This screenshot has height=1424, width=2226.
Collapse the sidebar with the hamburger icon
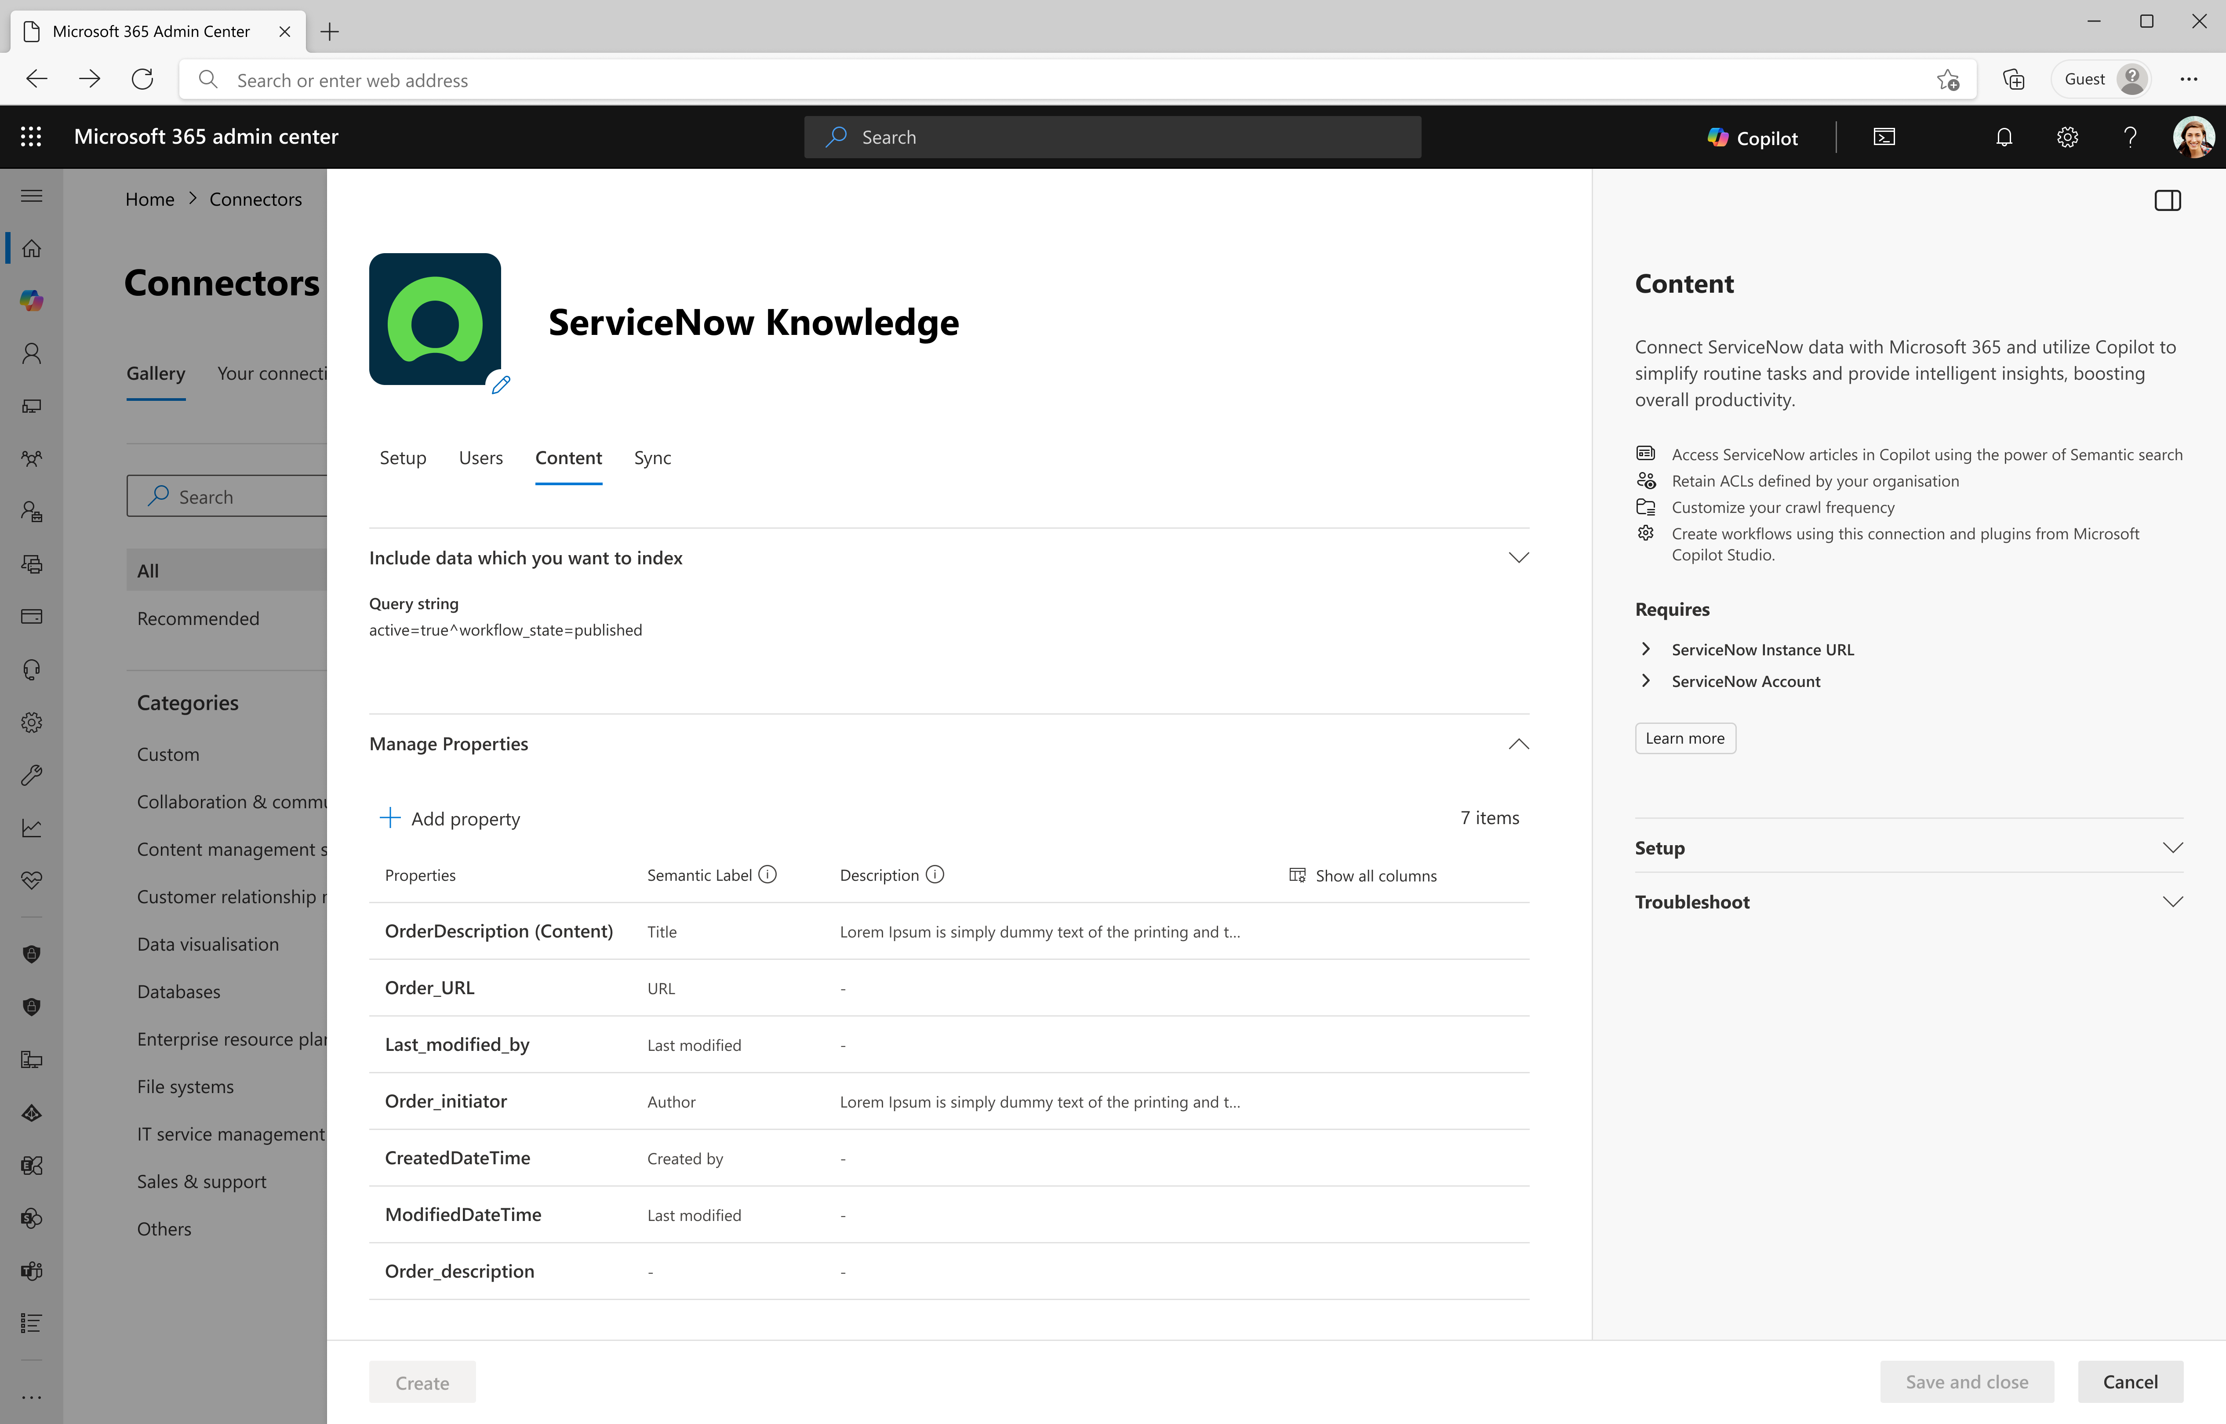pyautogui.click(x=32, y=195)
